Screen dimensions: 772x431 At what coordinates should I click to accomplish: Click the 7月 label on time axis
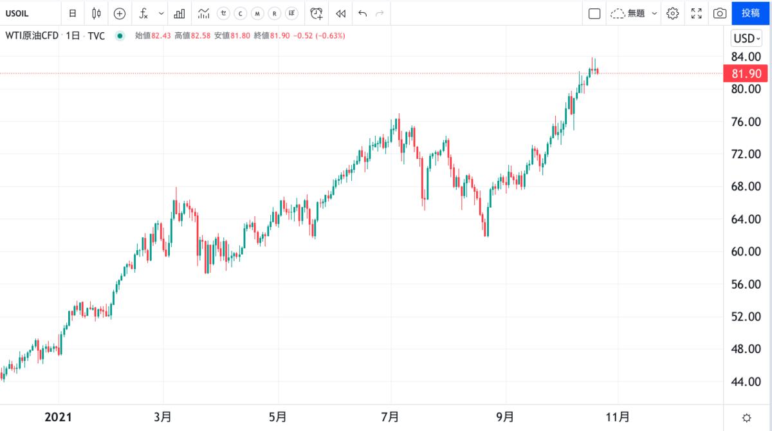coord(391,417)
